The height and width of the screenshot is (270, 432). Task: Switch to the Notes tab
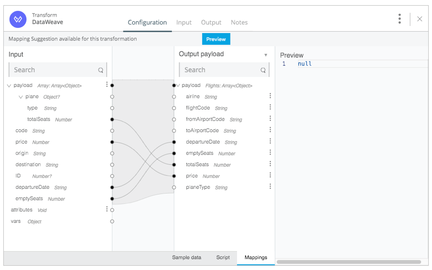pos(239,22)
